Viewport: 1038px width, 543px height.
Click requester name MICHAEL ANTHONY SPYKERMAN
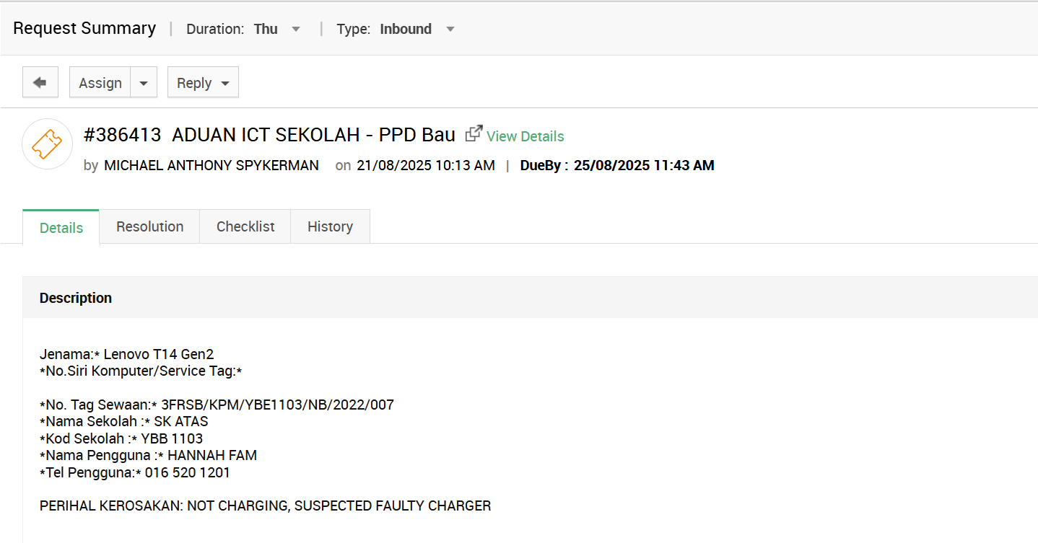click(211, 165)
